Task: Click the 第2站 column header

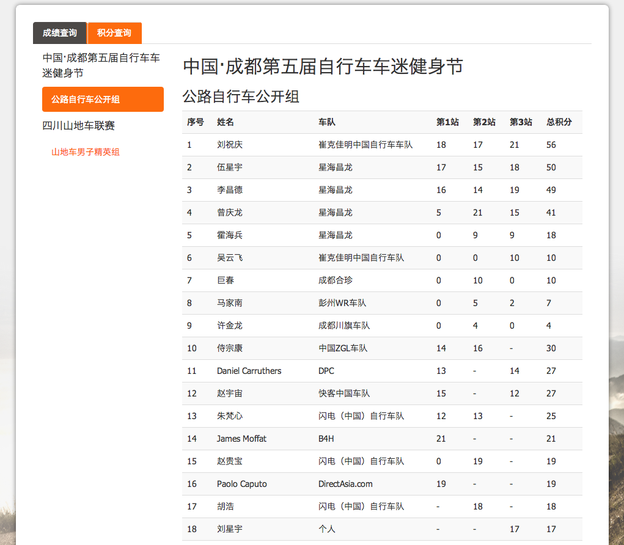Action: click(484, 122)
